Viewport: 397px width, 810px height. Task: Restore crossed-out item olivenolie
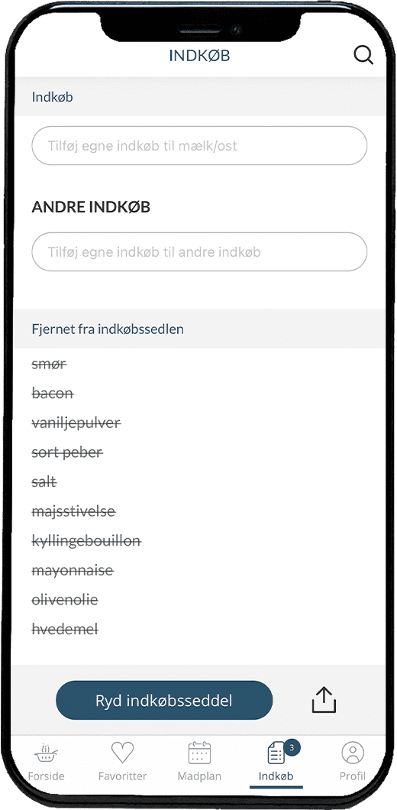(65, 601)
